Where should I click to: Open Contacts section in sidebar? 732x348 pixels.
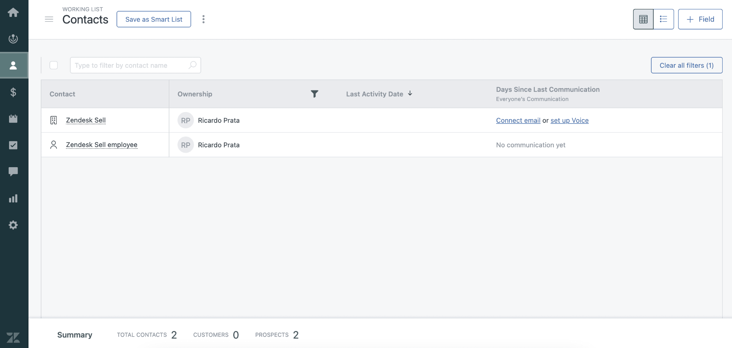point(13,65)
